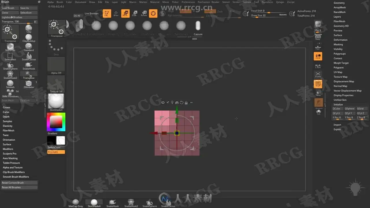
Task: Click the Scale transform mode icon
Action: point(134,13)
